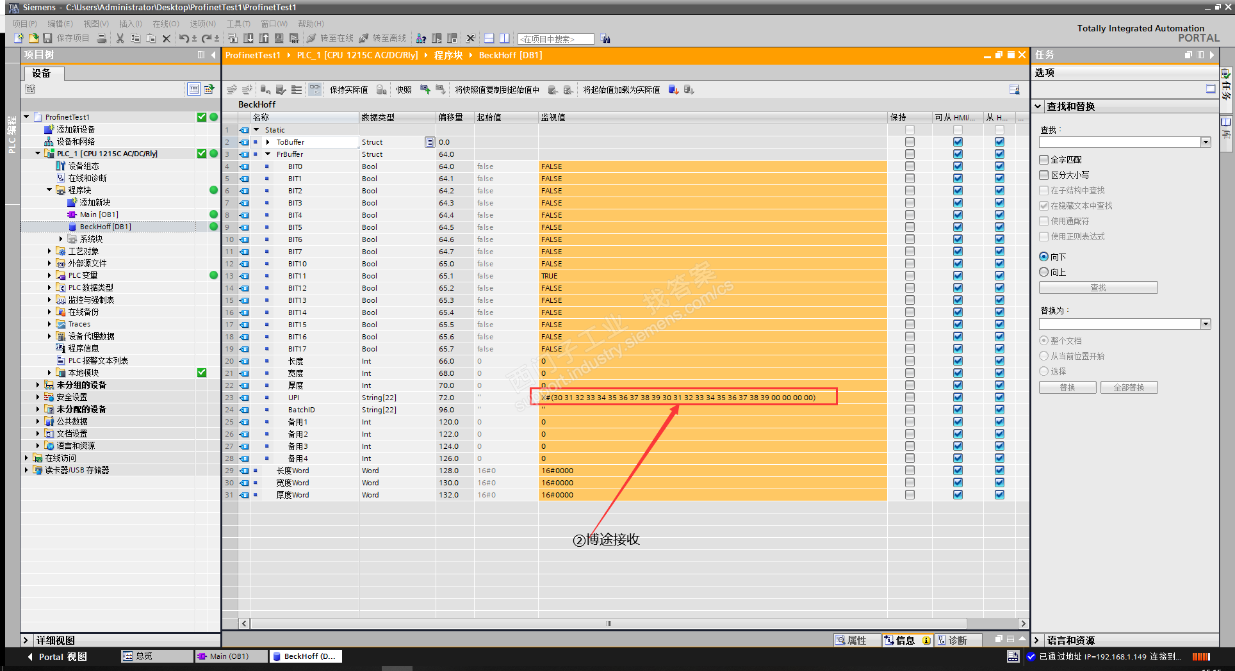Image resolution: width=1235 pixels, height=671 pixels.
Task: Open the 编辑(E) menu
Action: (x=60, y=24)
